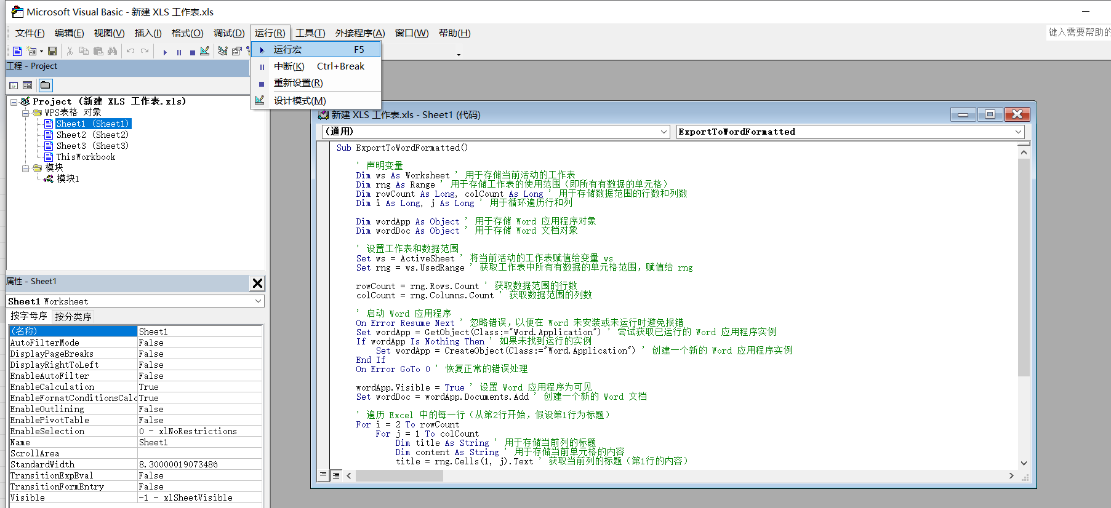The width and height of the screenshot is (1111, 508).
Task: Click the Save (floppy disk) toolbar icon
Action: coord(52,51)
